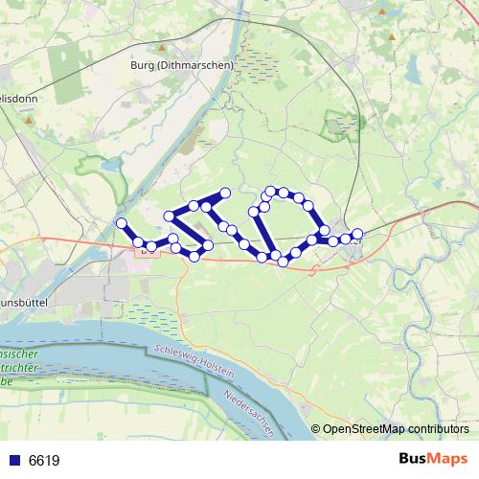479x479 pixels.
Task: Click the lower orange triangle in top-right forest
Action: coord(392,37)
